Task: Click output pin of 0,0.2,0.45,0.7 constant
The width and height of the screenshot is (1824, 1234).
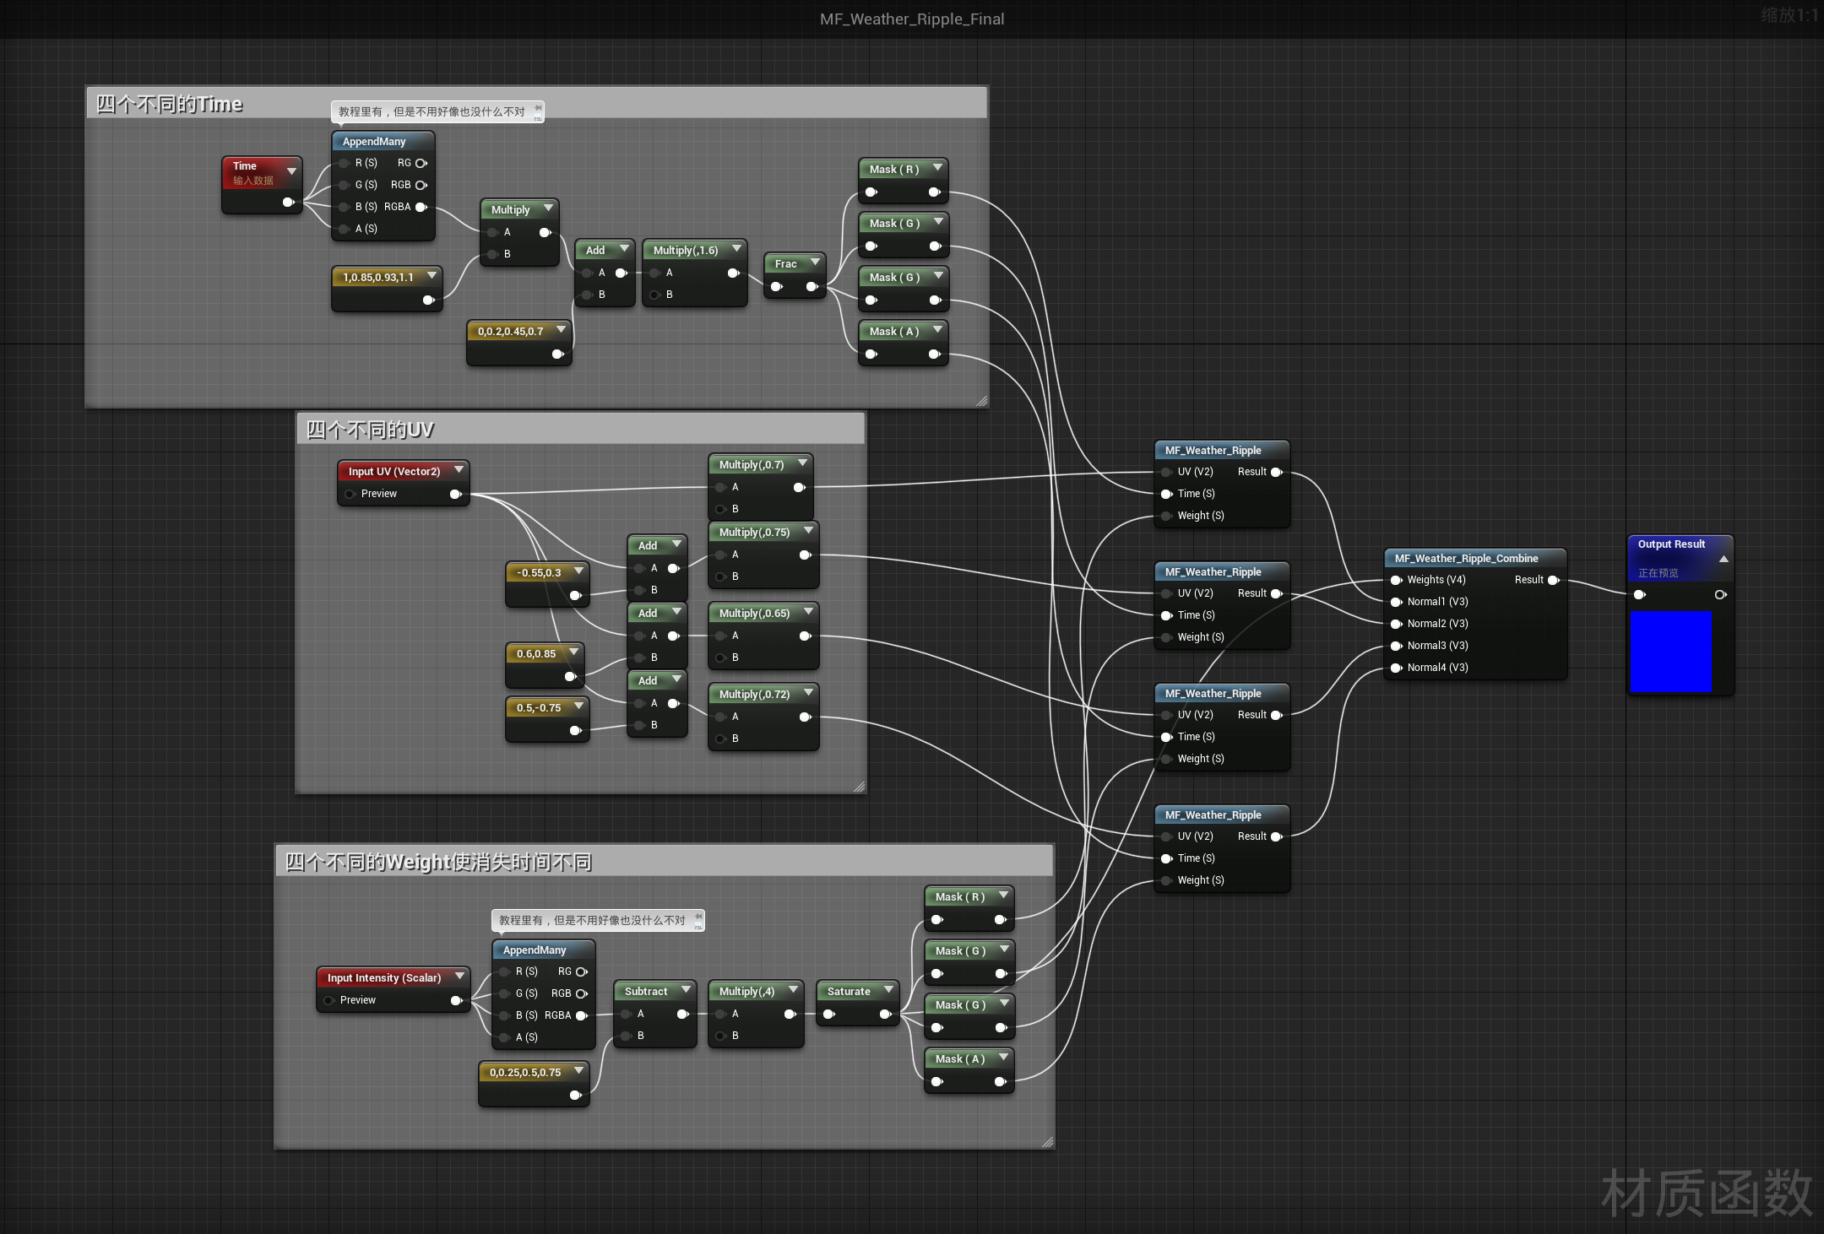Action: click(557, 355)
